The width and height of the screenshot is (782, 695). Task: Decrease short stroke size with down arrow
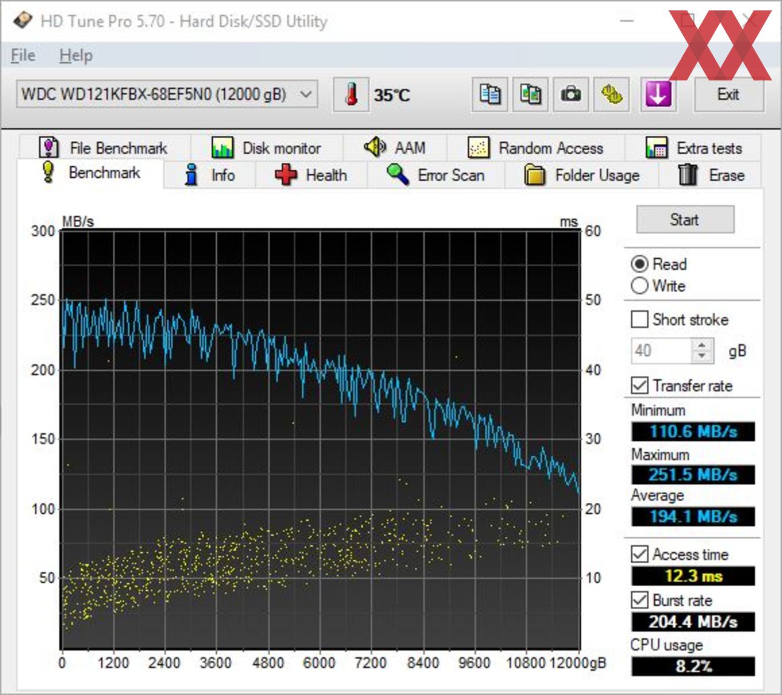point(701,356)
